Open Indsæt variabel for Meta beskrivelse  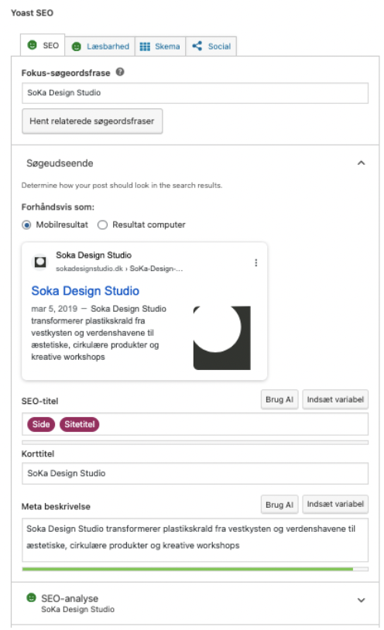tap(335, 504)
